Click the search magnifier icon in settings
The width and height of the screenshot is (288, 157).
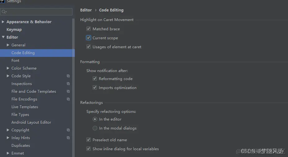4,12
